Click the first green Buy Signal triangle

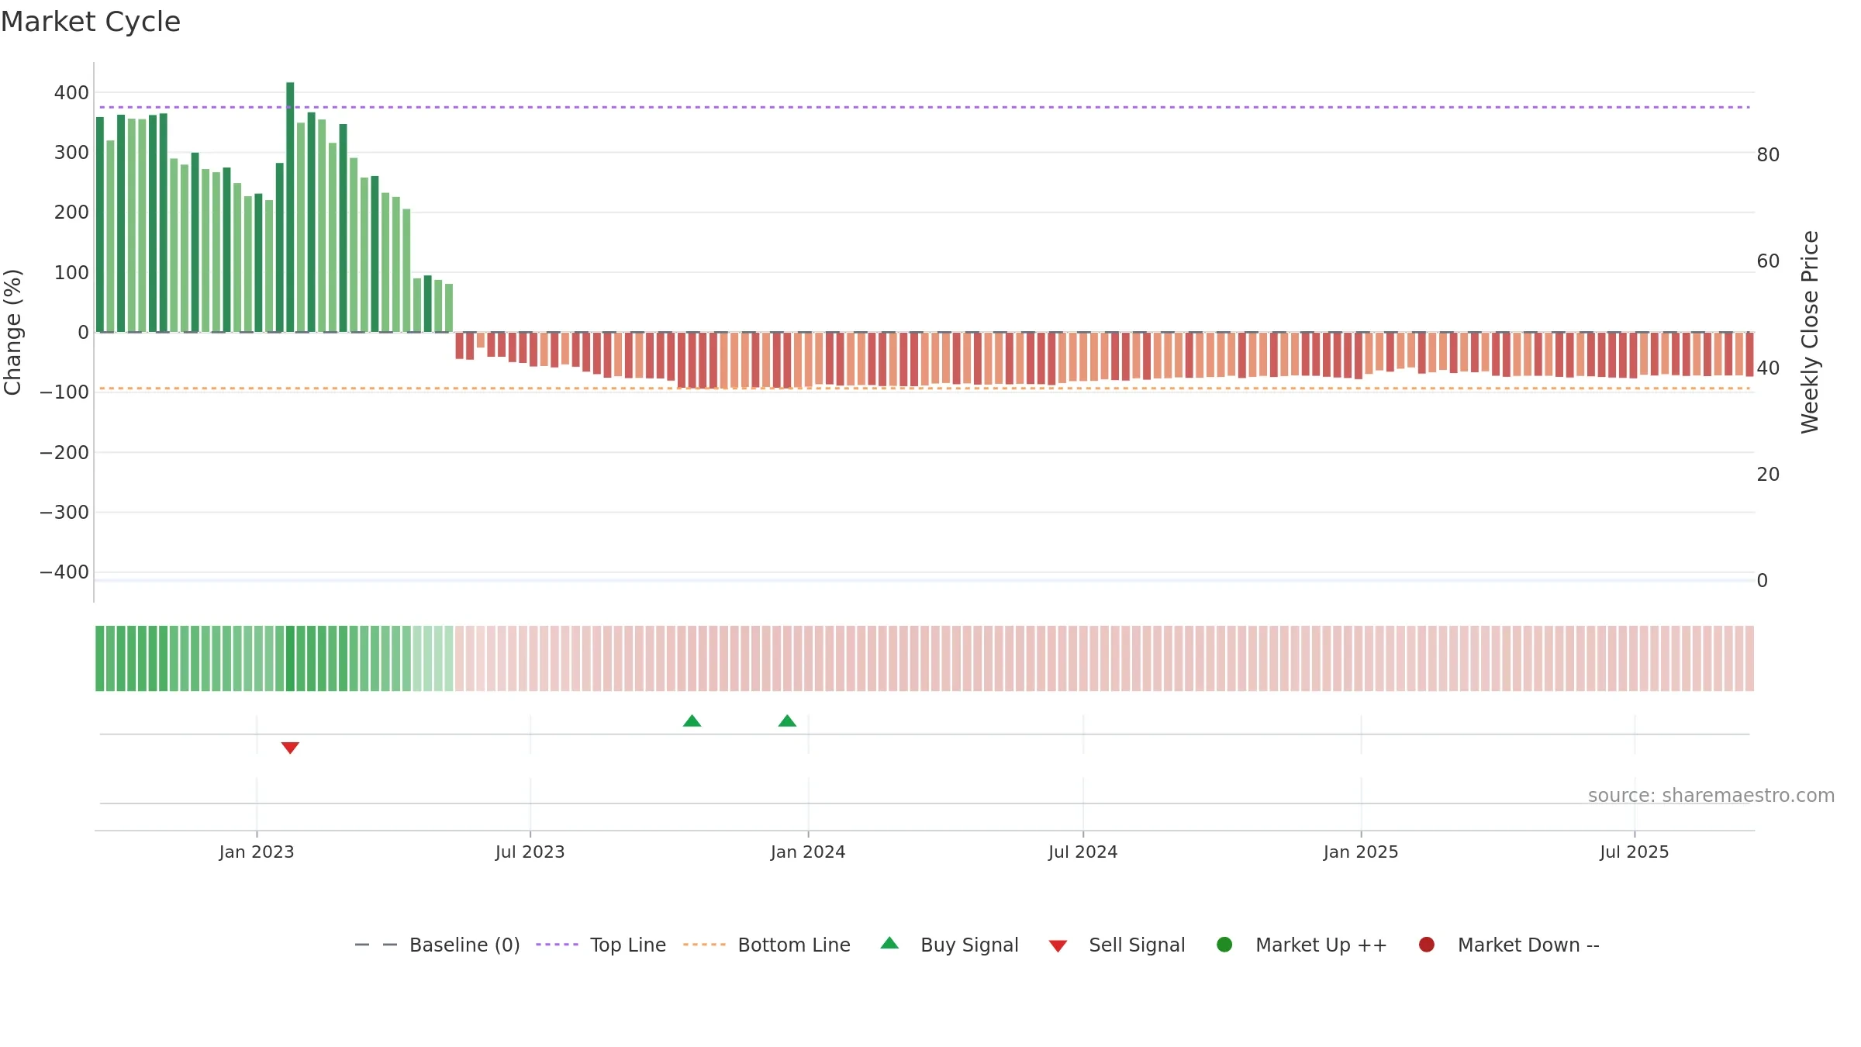click(692, 720)
